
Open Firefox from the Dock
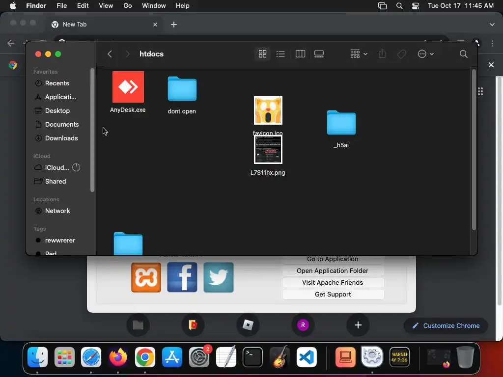pos(118,357)
